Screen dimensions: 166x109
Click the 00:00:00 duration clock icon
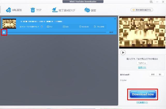[x=80, y=27]
